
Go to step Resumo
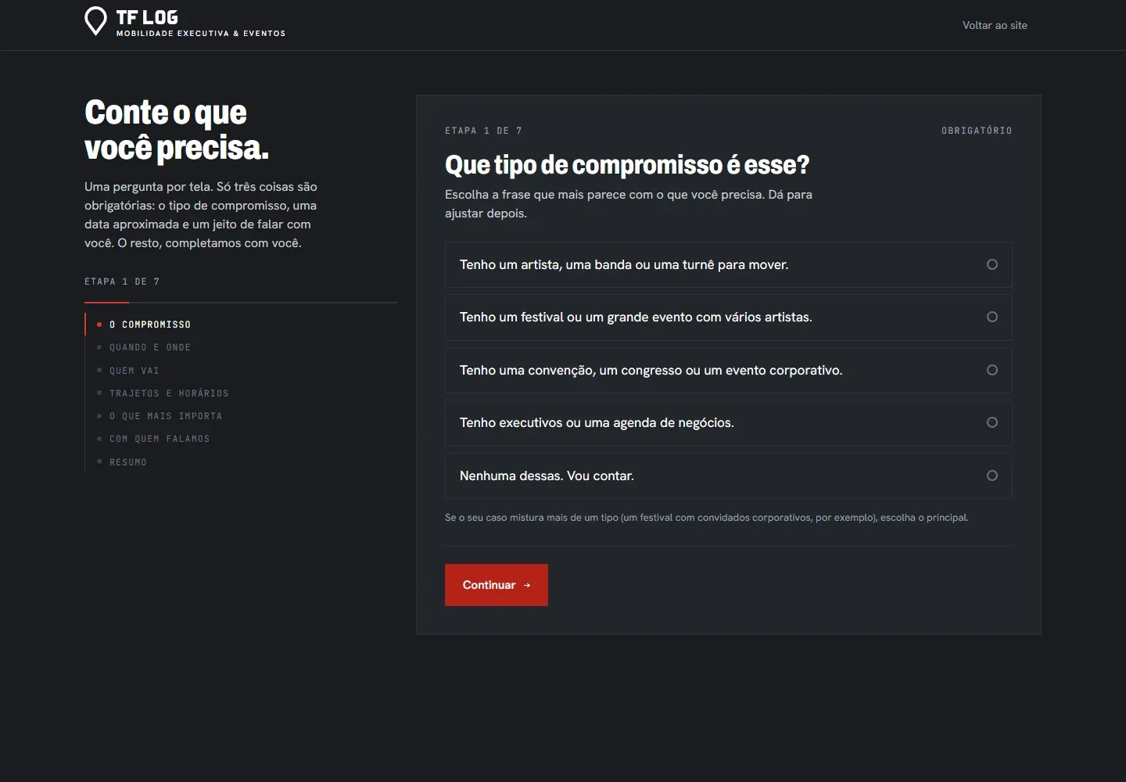[x=127, y=462]
